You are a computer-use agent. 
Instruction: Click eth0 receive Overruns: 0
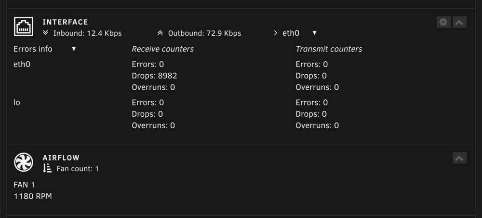tap(153, 87)
